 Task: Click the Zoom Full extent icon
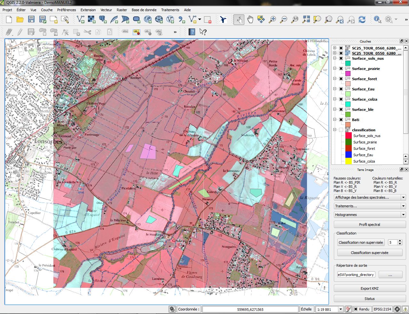coord(306,19)
